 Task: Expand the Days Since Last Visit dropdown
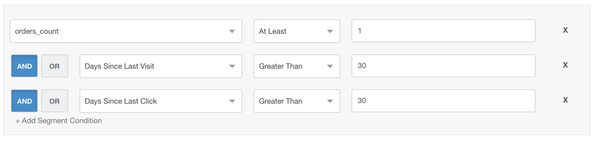pyautogui.click(x=161, y=66)
